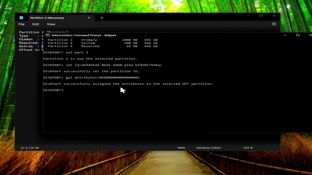Open the File menu in Notepad

(21, 24)
